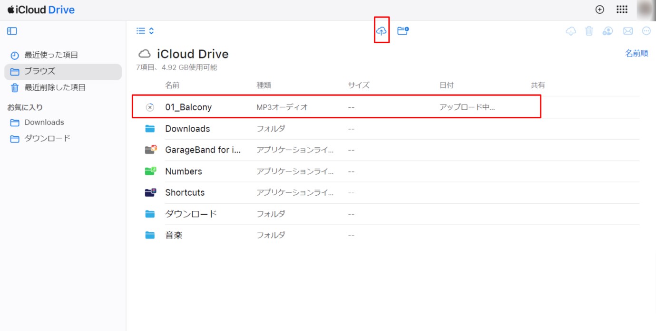Sort by 共有 column header

click(538, 85)
